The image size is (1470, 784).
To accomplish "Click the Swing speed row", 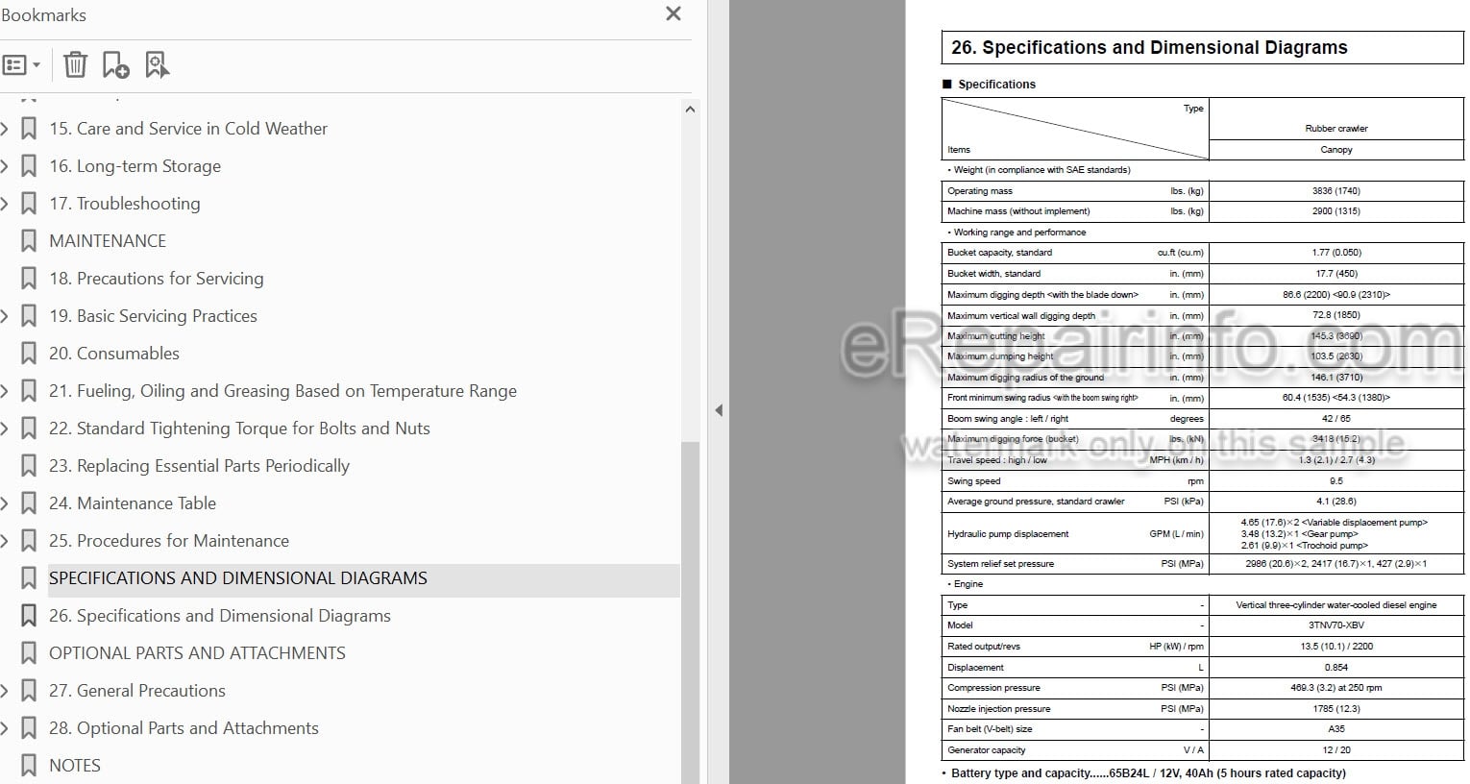I will [x=1202, y=481].
